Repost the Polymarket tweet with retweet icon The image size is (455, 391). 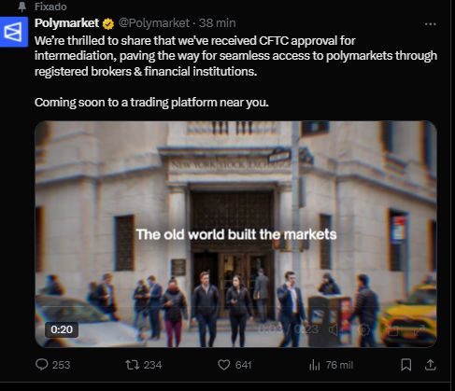[x=133, y=365]
